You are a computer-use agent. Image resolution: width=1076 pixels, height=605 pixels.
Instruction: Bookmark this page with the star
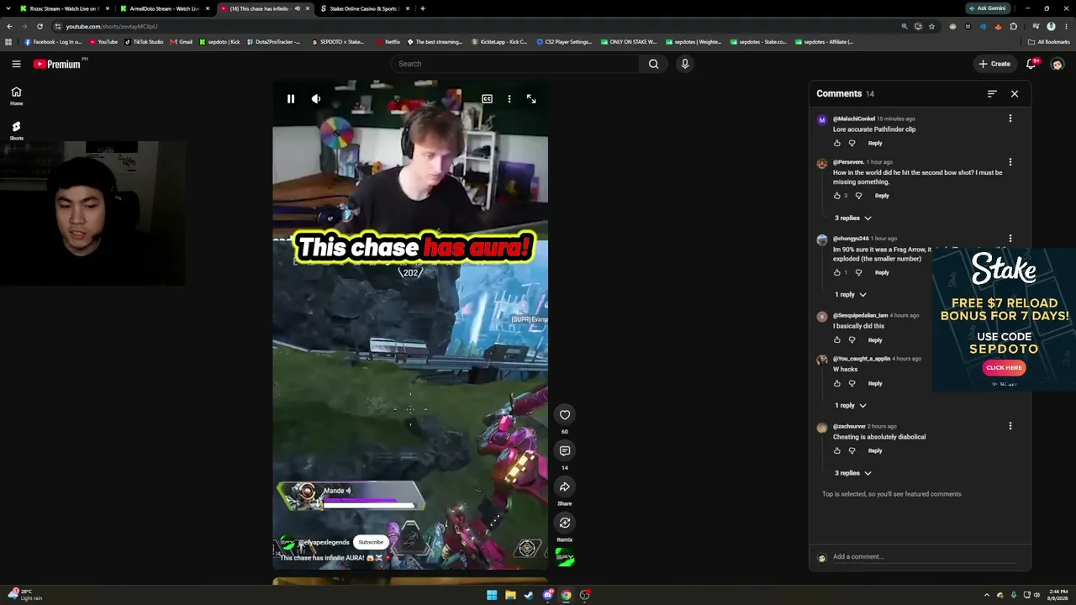(x=931, y=26)
